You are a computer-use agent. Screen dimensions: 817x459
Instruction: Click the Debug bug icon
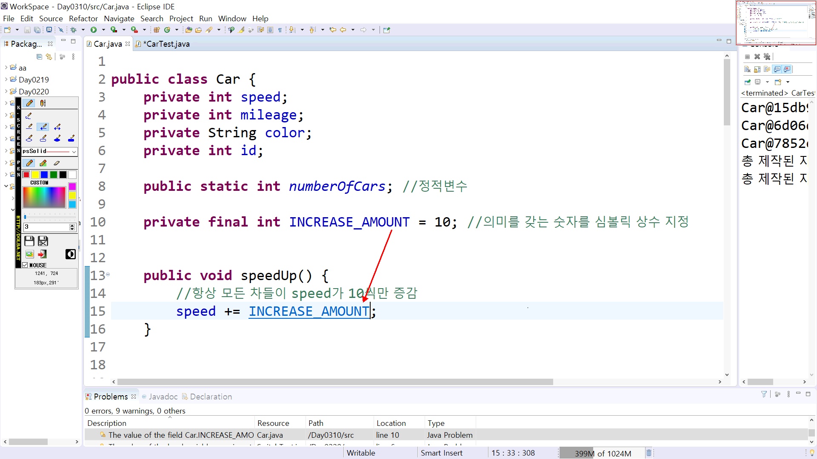click(x=73, y=30)
